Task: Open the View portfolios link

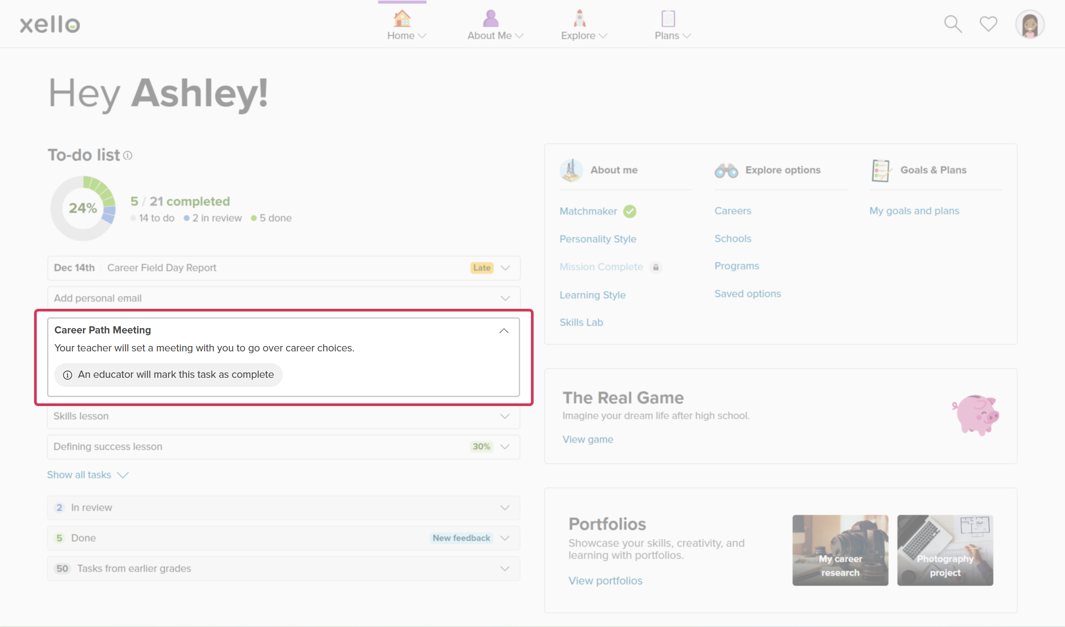Action: pos(605,581)
